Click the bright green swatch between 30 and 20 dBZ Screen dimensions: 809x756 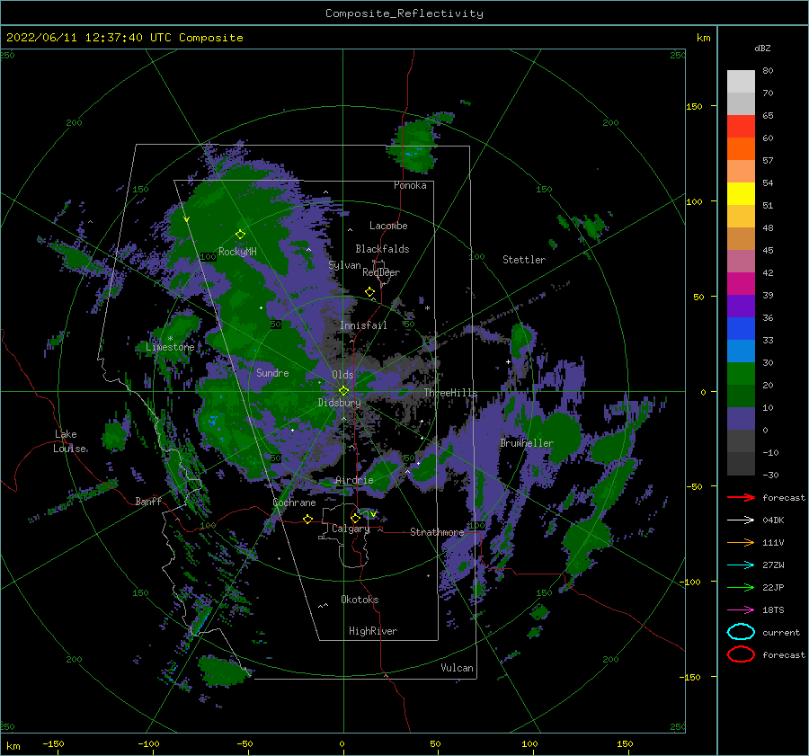pyautogui.click(x=741, y=374)
